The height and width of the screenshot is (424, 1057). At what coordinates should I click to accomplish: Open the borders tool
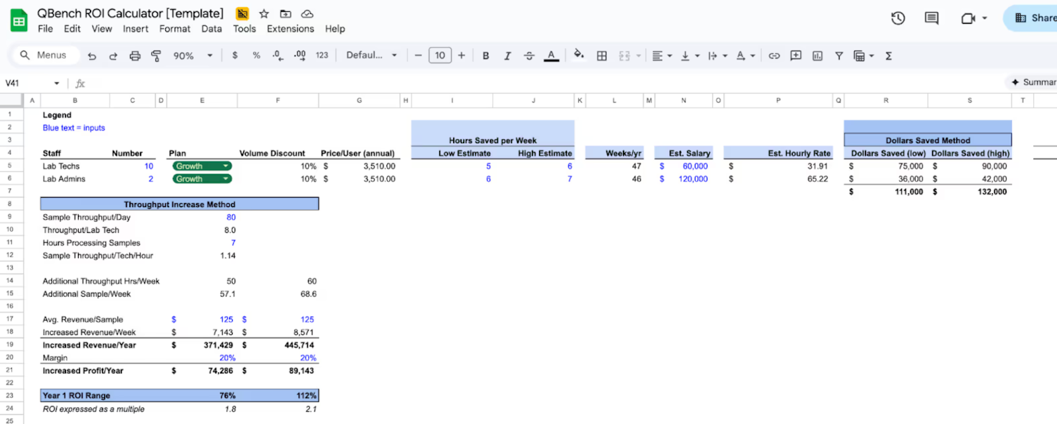point(602,56)
